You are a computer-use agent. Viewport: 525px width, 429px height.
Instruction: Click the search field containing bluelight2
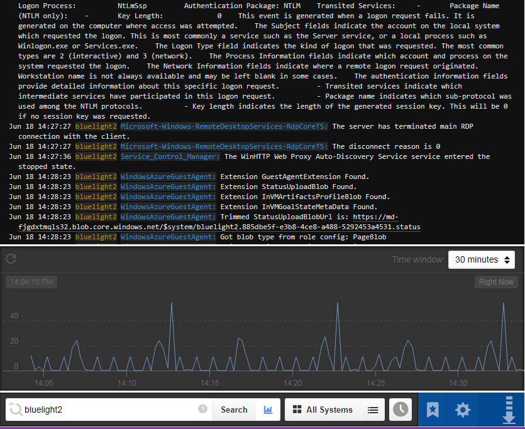point(109,410)
